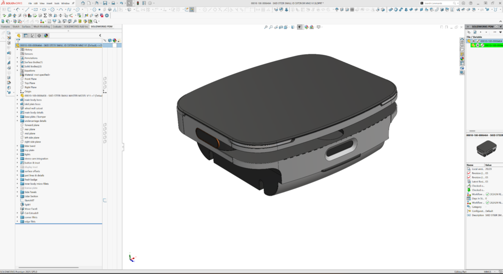Open the Tools menu
The width and height of the screenshot is (503, 274).
coord(57,3)
